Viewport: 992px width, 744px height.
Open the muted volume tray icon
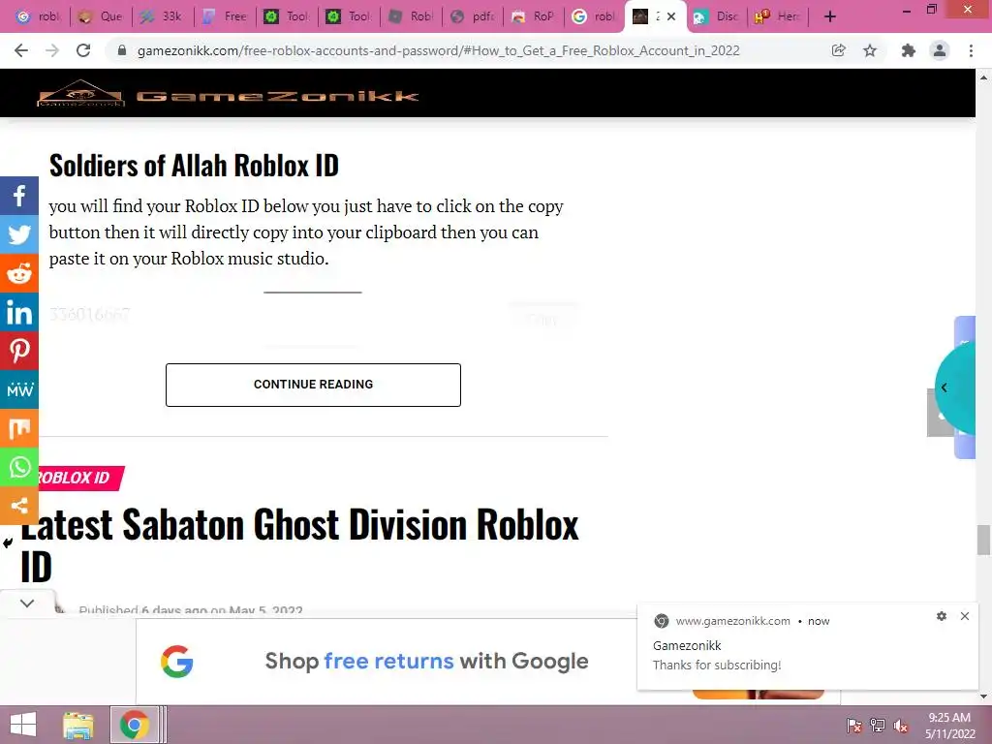(901, 726)
